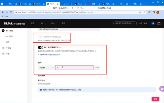Toggle the campaign budget optimization switch
Image resolution: width=164 pixels, height=103 pixels.
coord(40,48)
